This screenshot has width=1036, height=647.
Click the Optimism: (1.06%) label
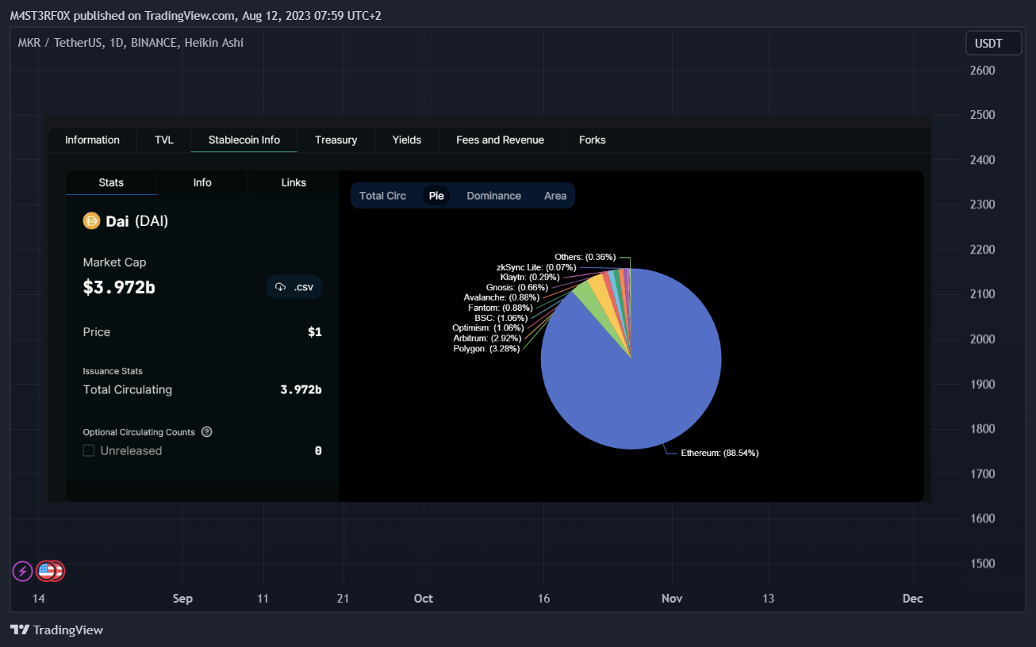tap(488, 327)
